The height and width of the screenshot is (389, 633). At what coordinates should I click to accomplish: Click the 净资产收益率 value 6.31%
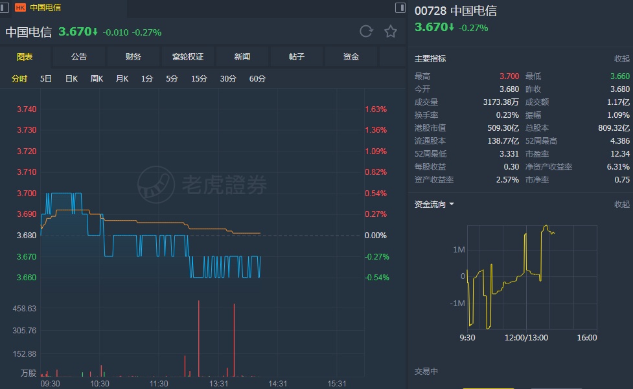618,166
